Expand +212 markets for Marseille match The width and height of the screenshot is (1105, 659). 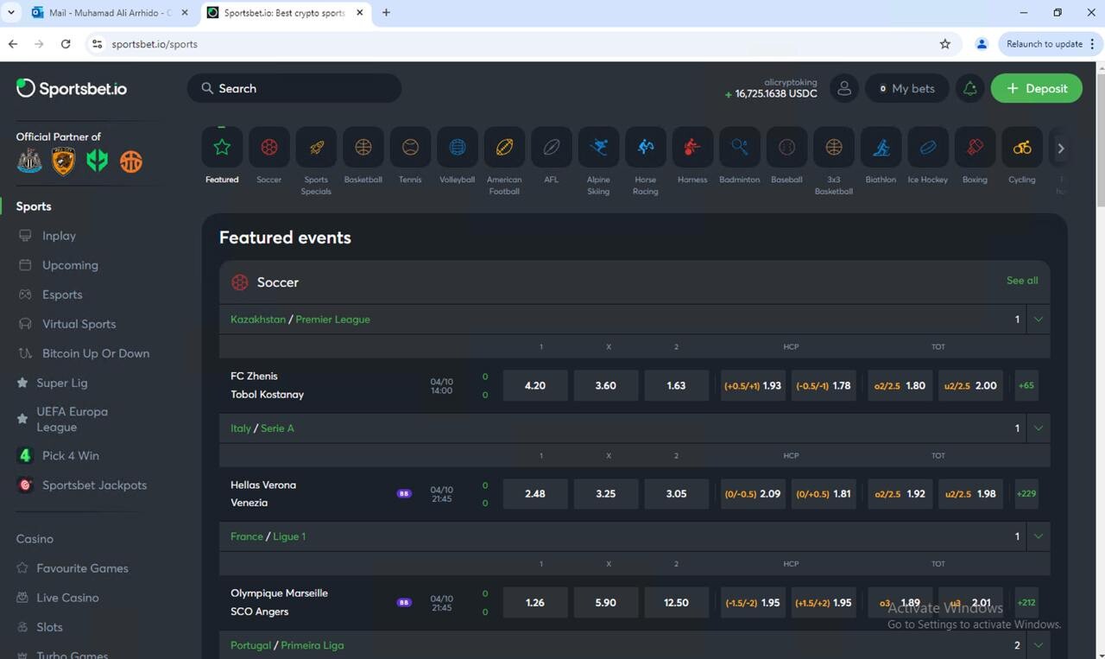pos(1026,603)
